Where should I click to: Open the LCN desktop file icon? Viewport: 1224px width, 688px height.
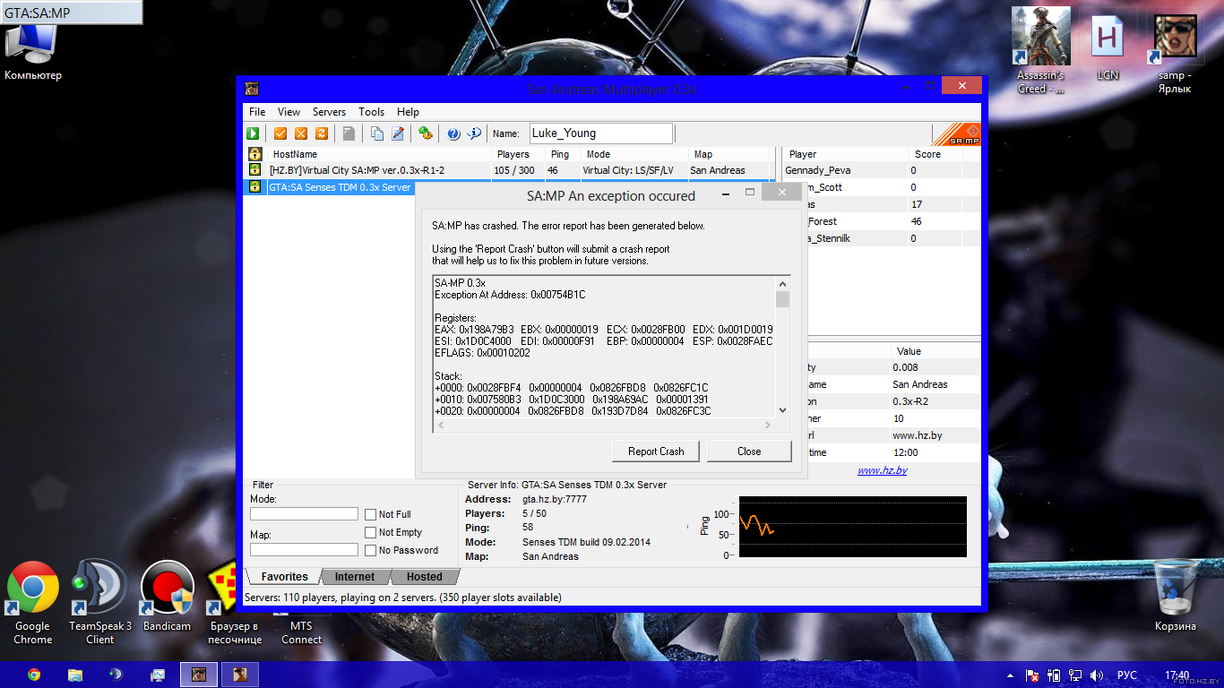tap(1108, 47)
